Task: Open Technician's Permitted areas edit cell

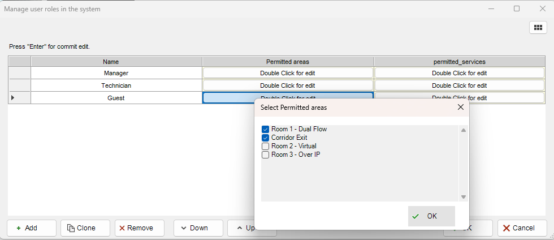Action: click(287, 85)
